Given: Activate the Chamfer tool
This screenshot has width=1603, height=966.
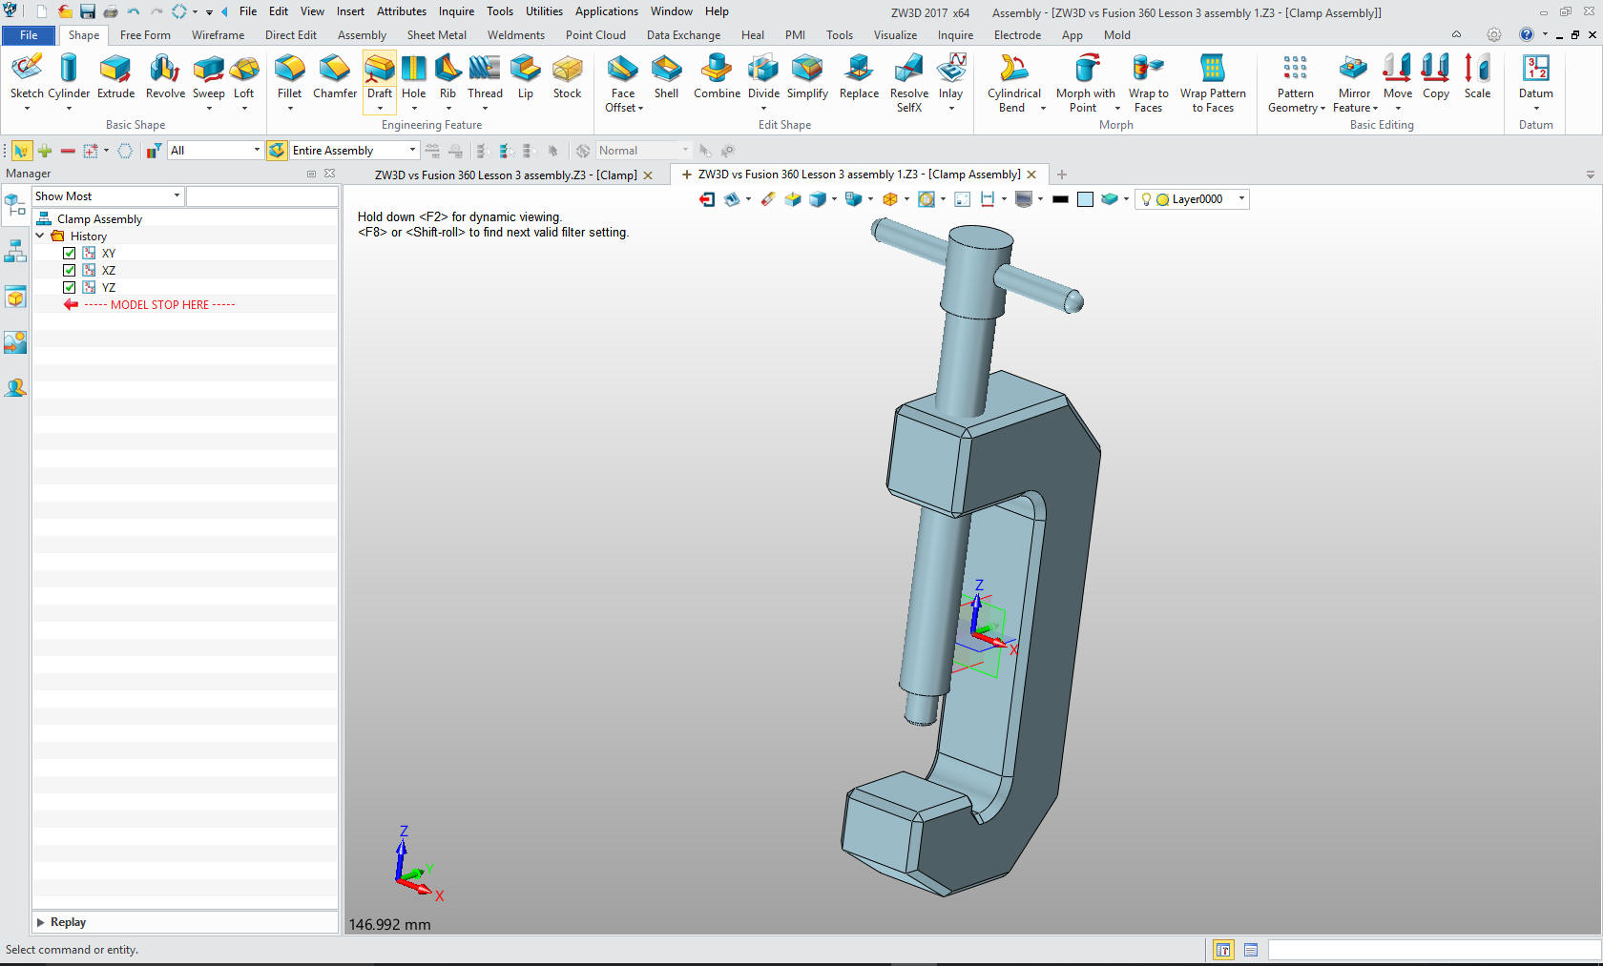Looking at the screenshot, I should coord(335,76).
